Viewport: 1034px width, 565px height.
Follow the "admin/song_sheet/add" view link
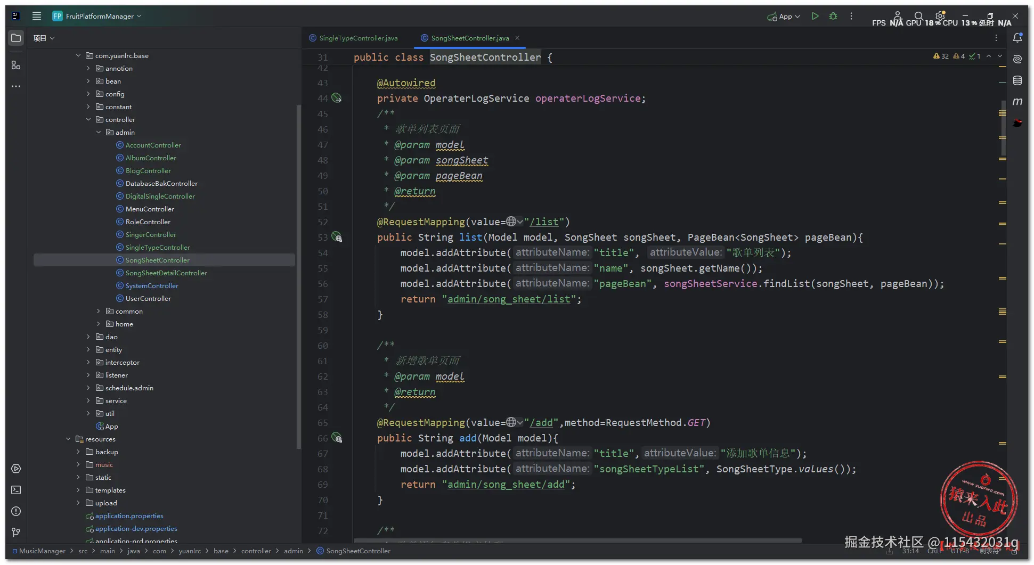click(x=506, y=485)
